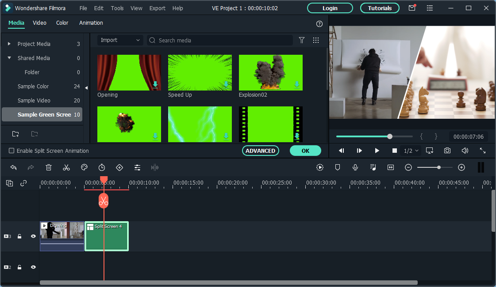Screen dimensions: 496x287
Task: Toggle visibility of video track 3
Action: click(x=33, y=236)
